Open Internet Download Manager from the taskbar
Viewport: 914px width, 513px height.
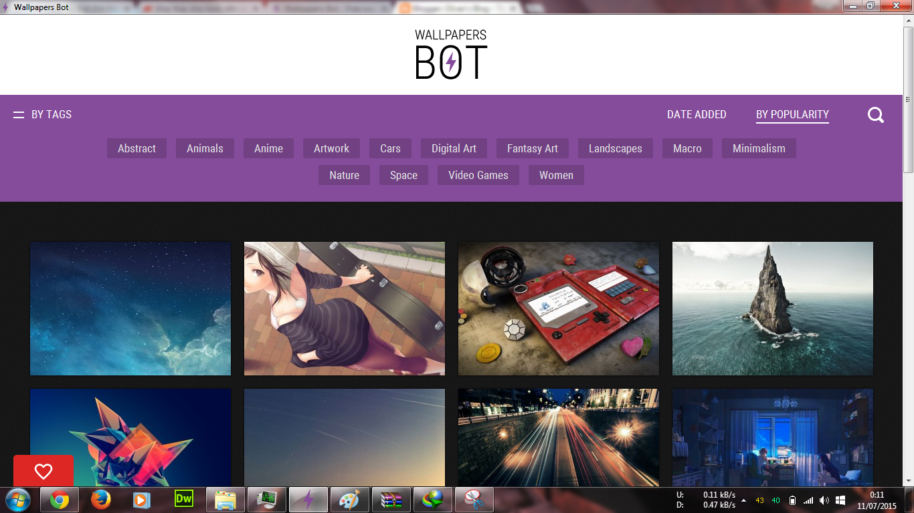coord(432,499)
